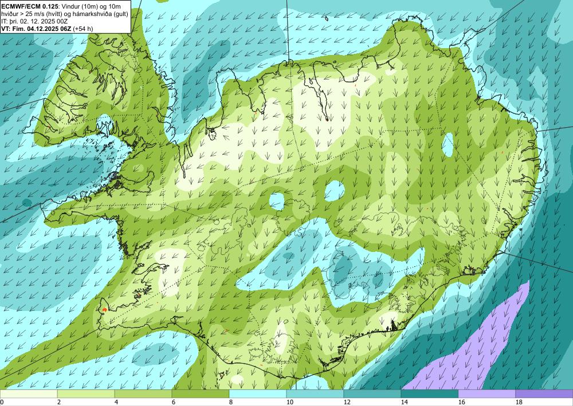Click the 2–4 m/s light green scale segment
The height and width of the screenshot is (406, 573).
[86, 394]
